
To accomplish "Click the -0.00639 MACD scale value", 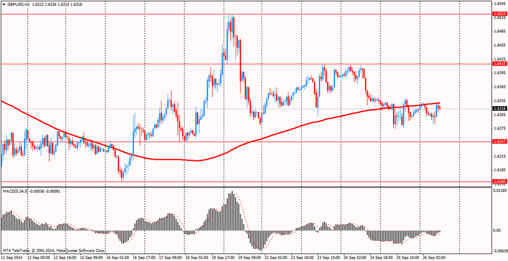I will pos(500,251).
